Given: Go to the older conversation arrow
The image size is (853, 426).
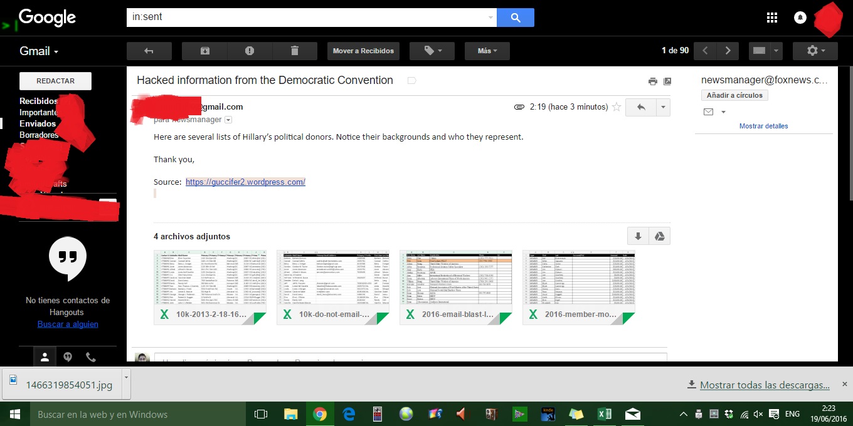Looking at the screenshot, I should click(x=728, y=51).
